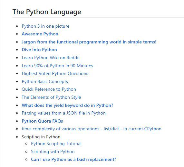
Task: Open time-complexity of various operations link
Action: click(x=92, y=129)
